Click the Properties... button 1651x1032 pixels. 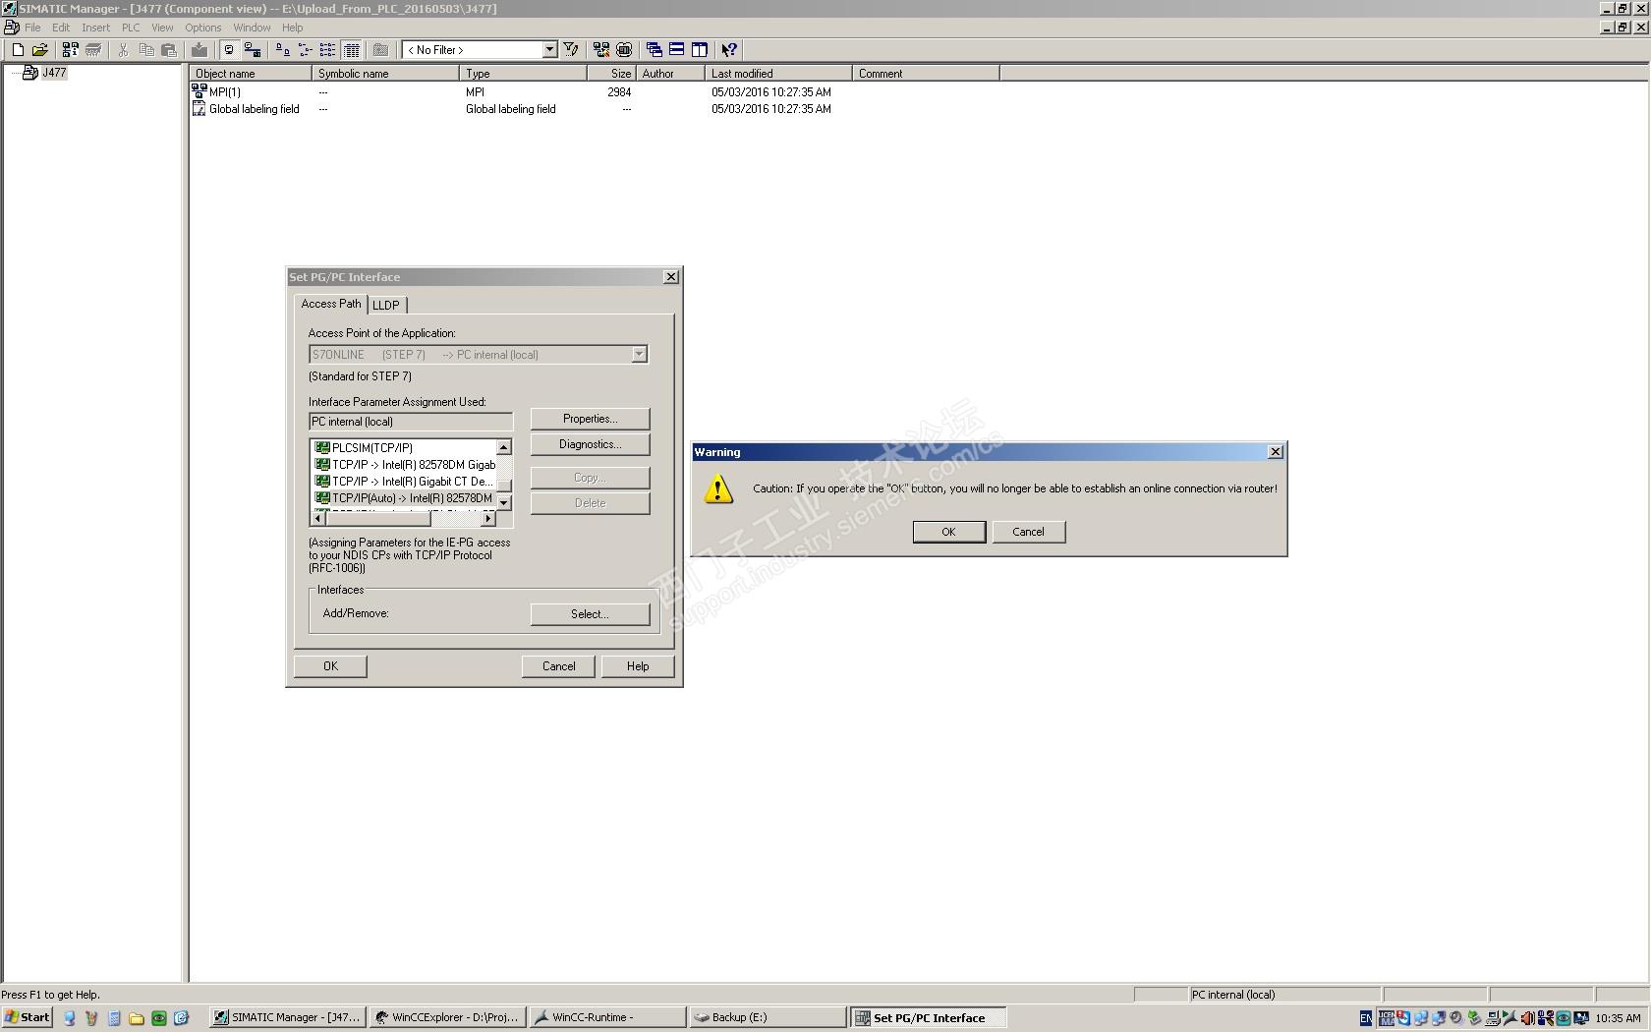[590, 419]
